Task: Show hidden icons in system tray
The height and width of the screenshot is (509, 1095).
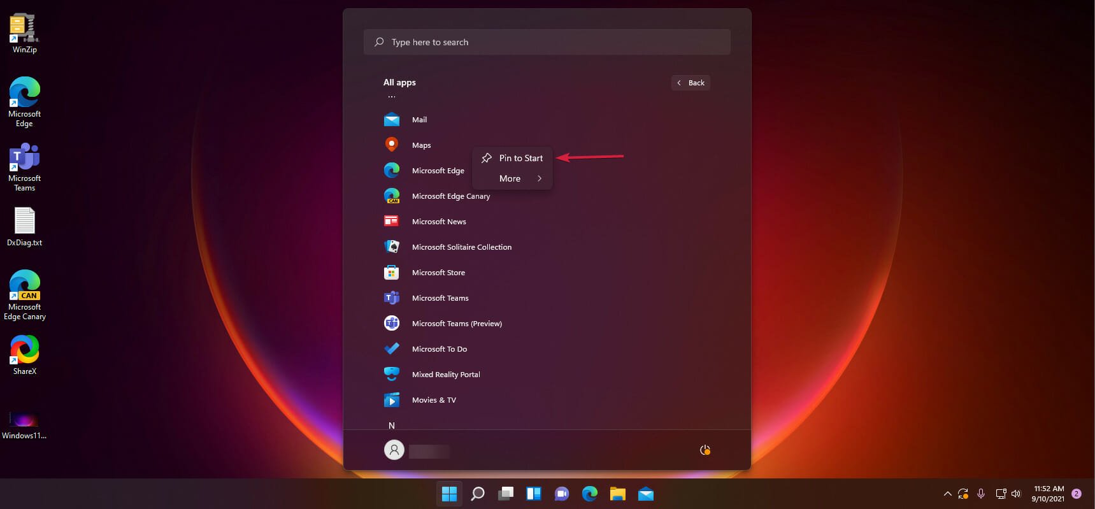Action: (x=947, y=494)
